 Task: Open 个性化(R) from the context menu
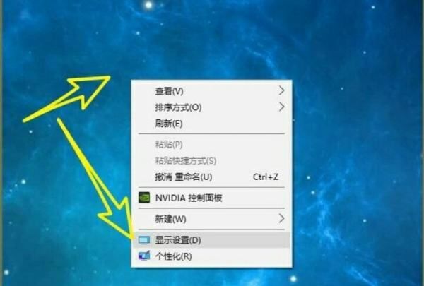211,256
